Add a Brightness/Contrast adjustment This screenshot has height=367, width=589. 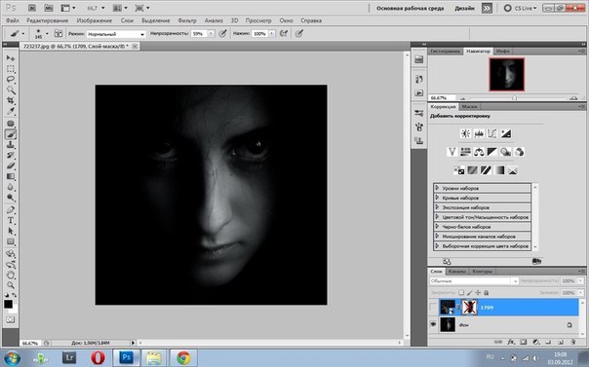click(x=465, y=133)
